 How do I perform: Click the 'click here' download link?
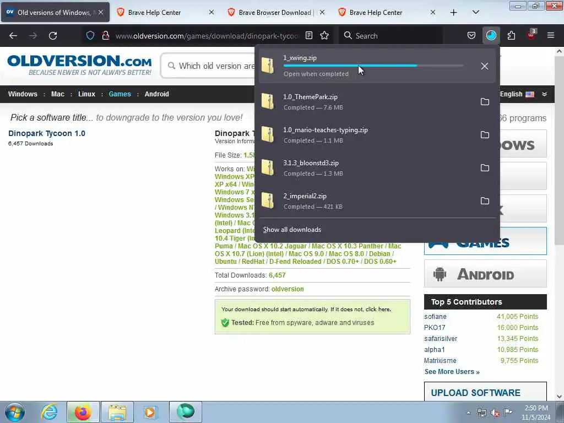coord(378,310)
